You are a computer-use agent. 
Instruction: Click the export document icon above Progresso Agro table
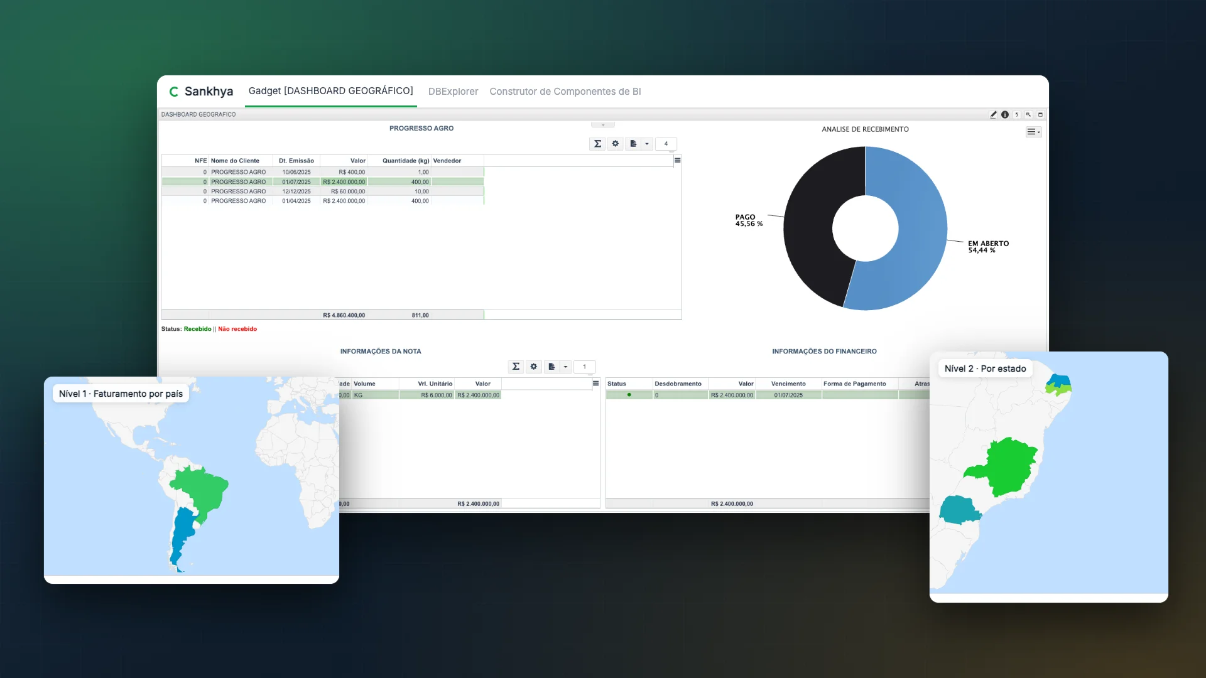pyautogui.click(x=633, y=144)
